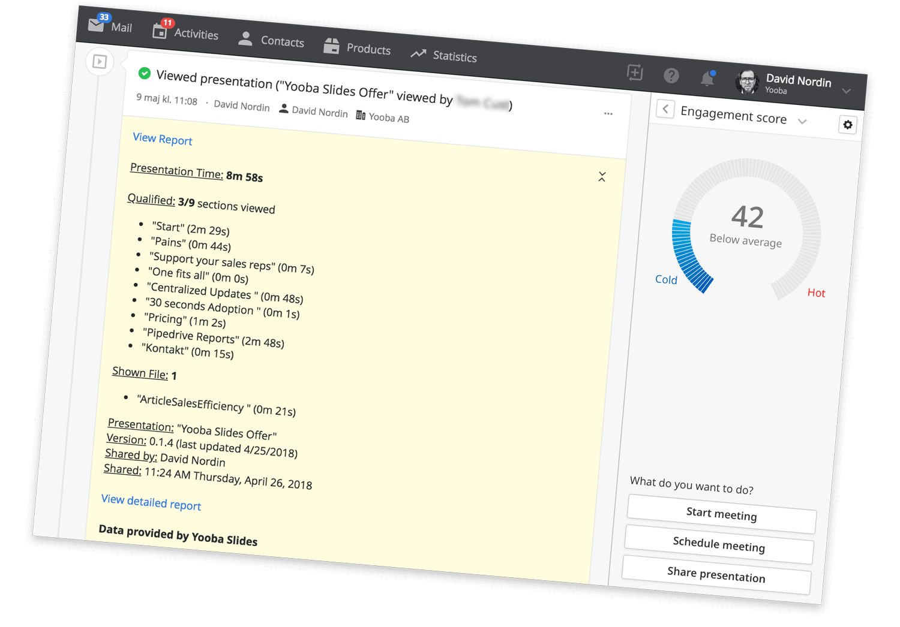Click the "Pipedrive Reports" (2m 48s) list item
The width and height of the screenshot is (900, 627).
tap(214, 337)
